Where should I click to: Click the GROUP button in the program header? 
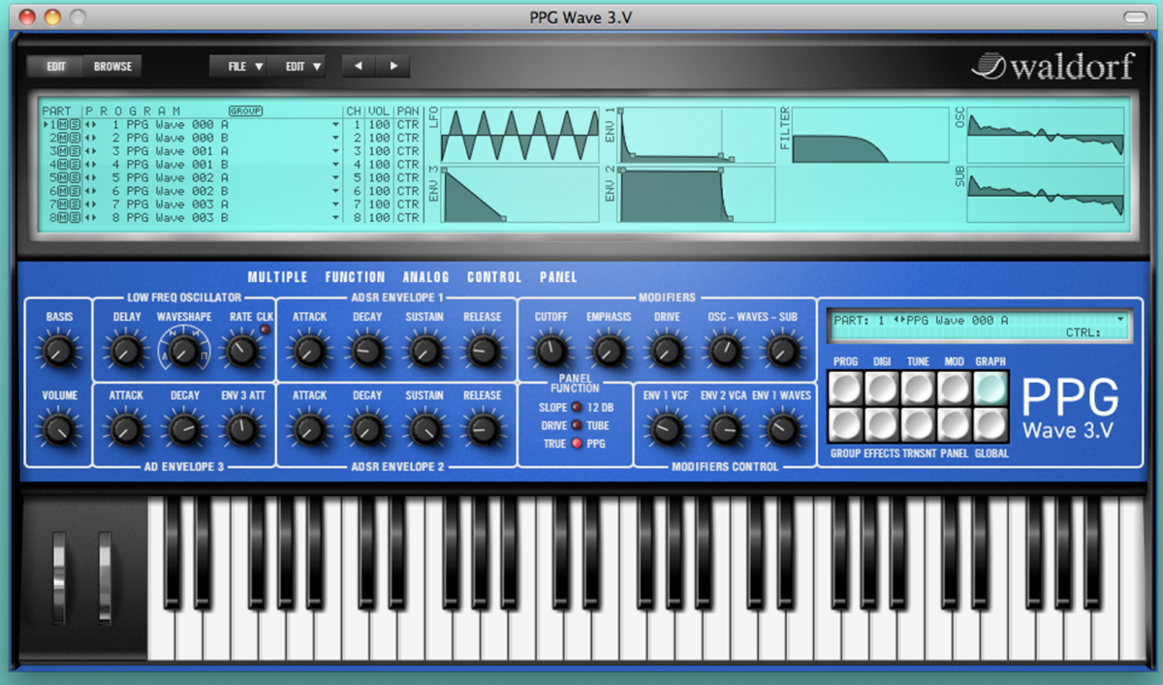(x=246, y=110)
